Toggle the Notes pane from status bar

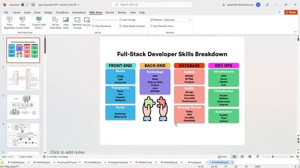pyautogui.click(x=222, y=157)
